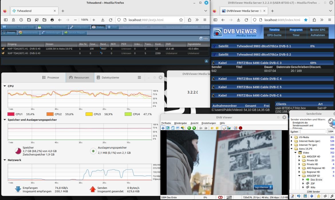Click the 16:9 aspect ratio indicator
Viewport: 335px width, 200px height.
click(x=229, y=197)
